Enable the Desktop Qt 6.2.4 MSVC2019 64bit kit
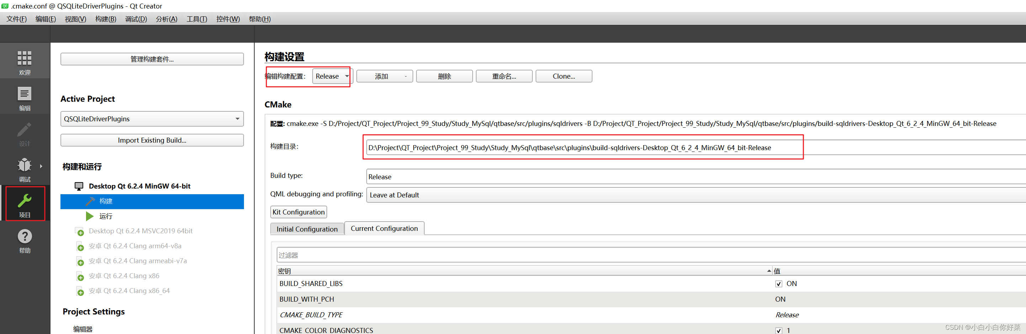This screenshot has height=334, width=1026. [x=80, y=231]
